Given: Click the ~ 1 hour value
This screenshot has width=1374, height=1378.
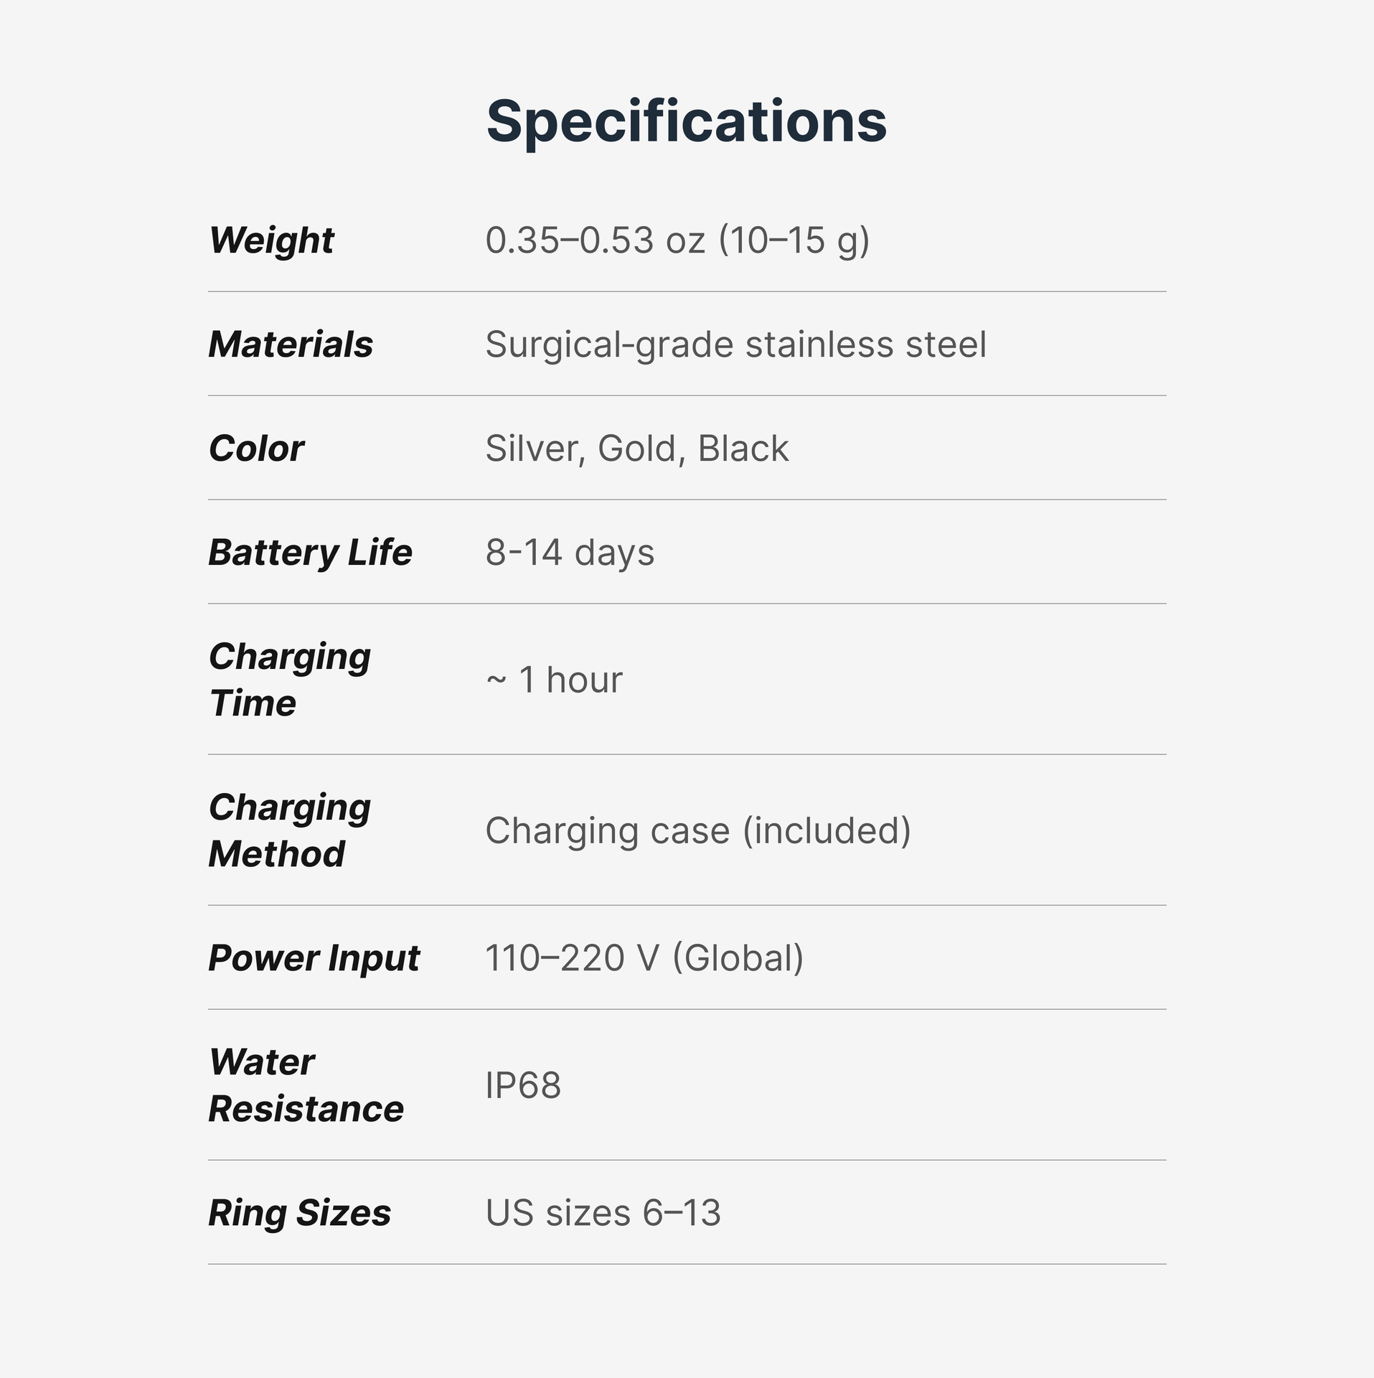Looking at the screenshot, I should coord(554,679).
